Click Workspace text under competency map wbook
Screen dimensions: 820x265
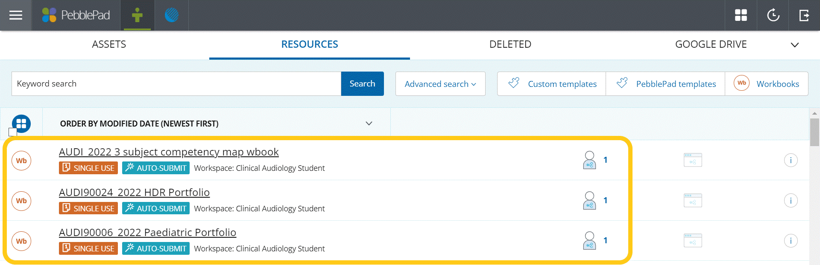click(x=259, y=168)
